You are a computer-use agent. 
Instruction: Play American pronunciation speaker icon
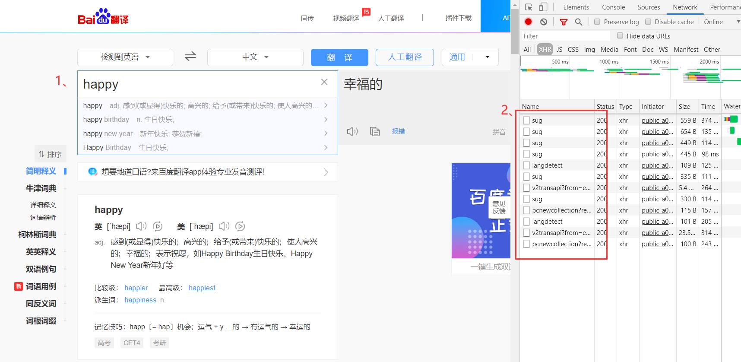[224, 226]
